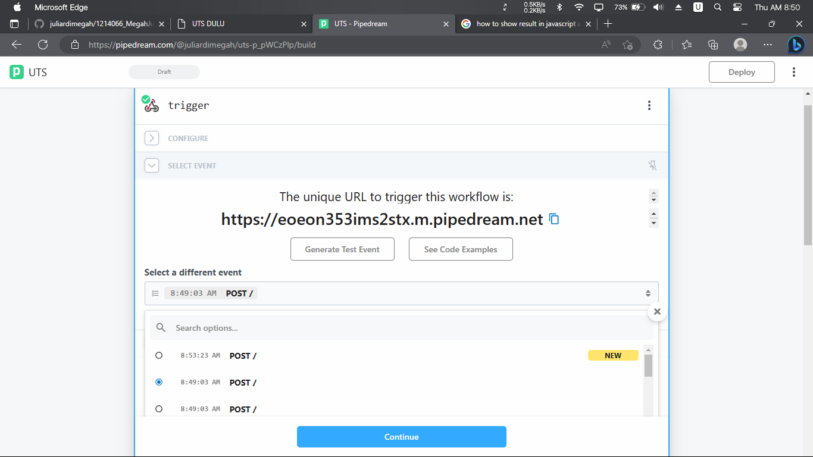Open browser Collections
This screenshot has height=457, width=813.
click(x=713, y=45)
